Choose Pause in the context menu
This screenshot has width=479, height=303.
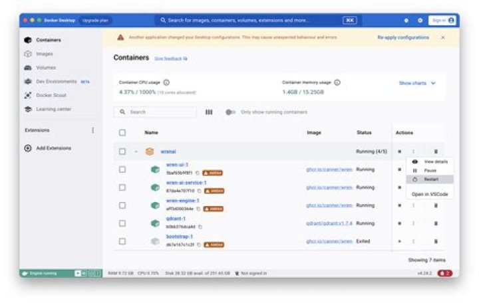click(x=430, y=171)
